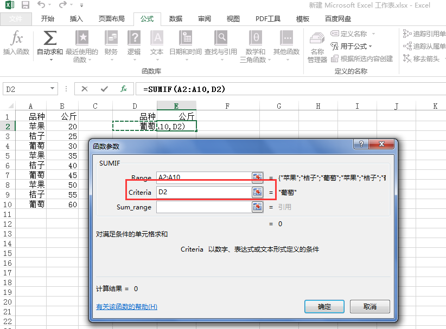Click the Redo arrow icon
446x329 pixels.
point(62,5)
